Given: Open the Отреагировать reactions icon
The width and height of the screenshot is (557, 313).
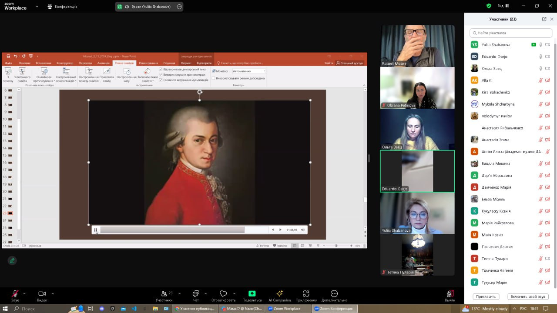Looking at the screenshot, I should (x=223, y=294).
